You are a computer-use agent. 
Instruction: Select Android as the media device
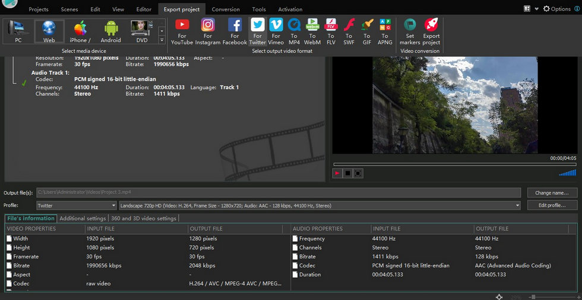110,32
